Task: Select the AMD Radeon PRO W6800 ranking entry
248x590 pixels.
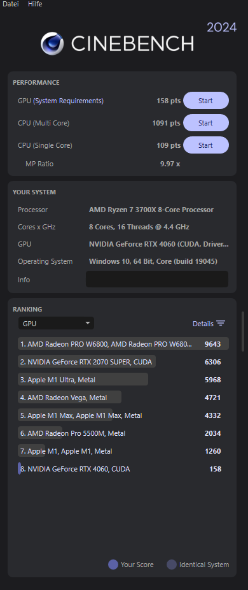Action: pyautogui.click(x=123, y=344)
